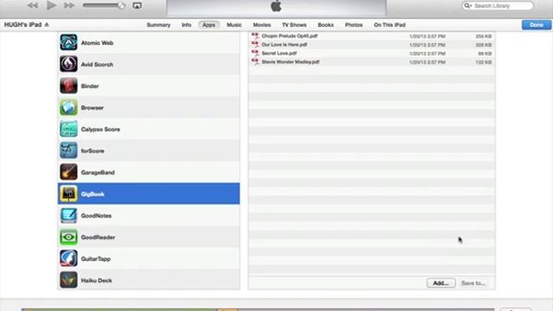Click the search magnifier icon

tap(467, 6)
